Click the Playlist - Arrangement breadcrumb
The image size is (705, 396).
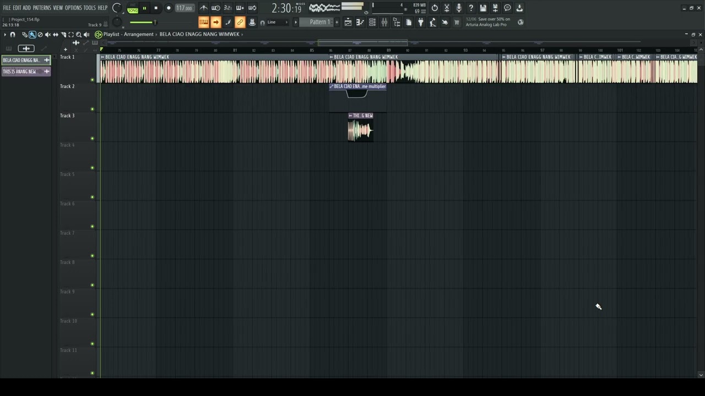pos(128,34)
